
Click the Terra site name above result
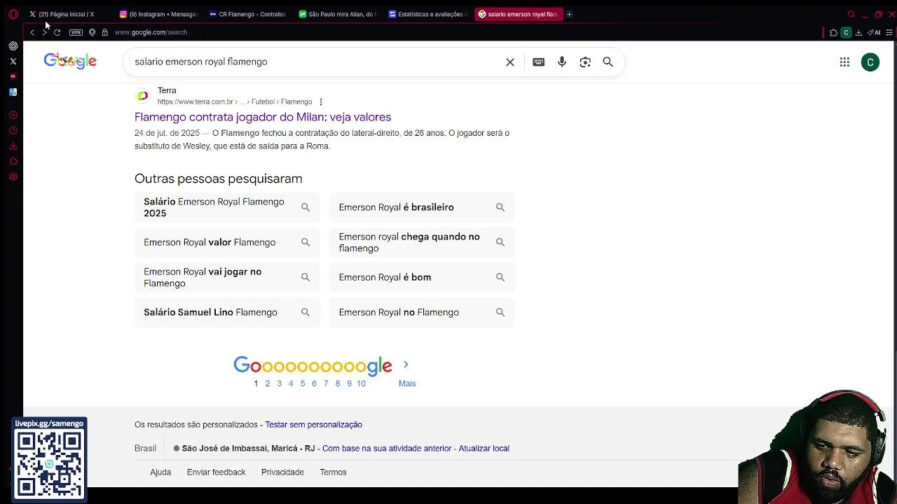click(x=167, y=90)
